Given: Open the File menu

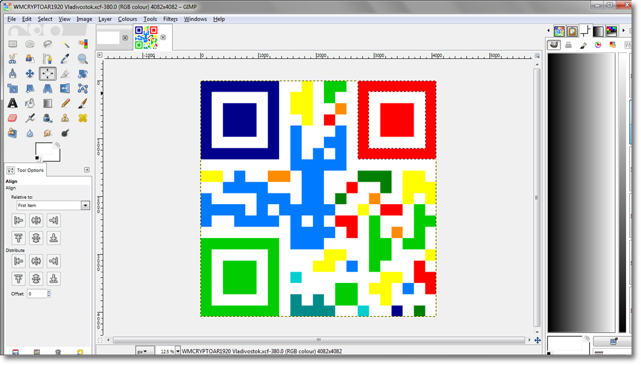Looking at the screenshot, I should point(11,19).
